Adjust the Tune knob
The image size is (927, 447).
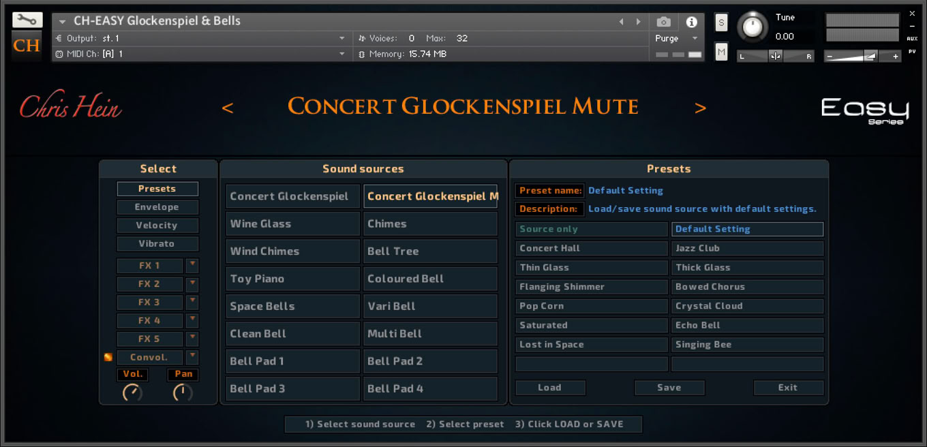tap(753, 27)
